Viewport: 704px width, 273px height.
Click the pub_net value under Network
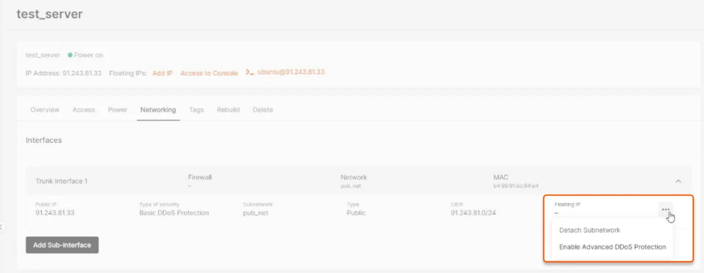click(351, 187)
